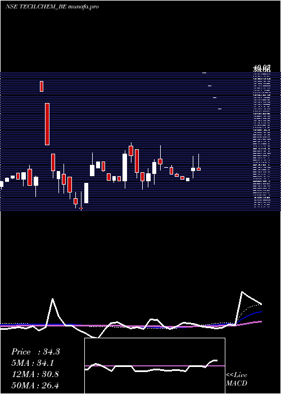Click the 5MA : 34.1 value

pos(33,363)
